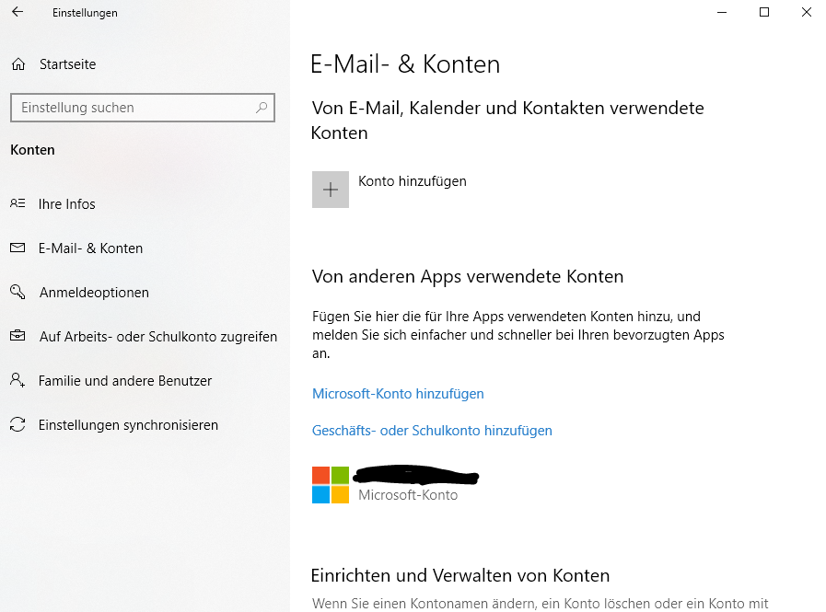Click the sync arrows icon

[17, 425]
